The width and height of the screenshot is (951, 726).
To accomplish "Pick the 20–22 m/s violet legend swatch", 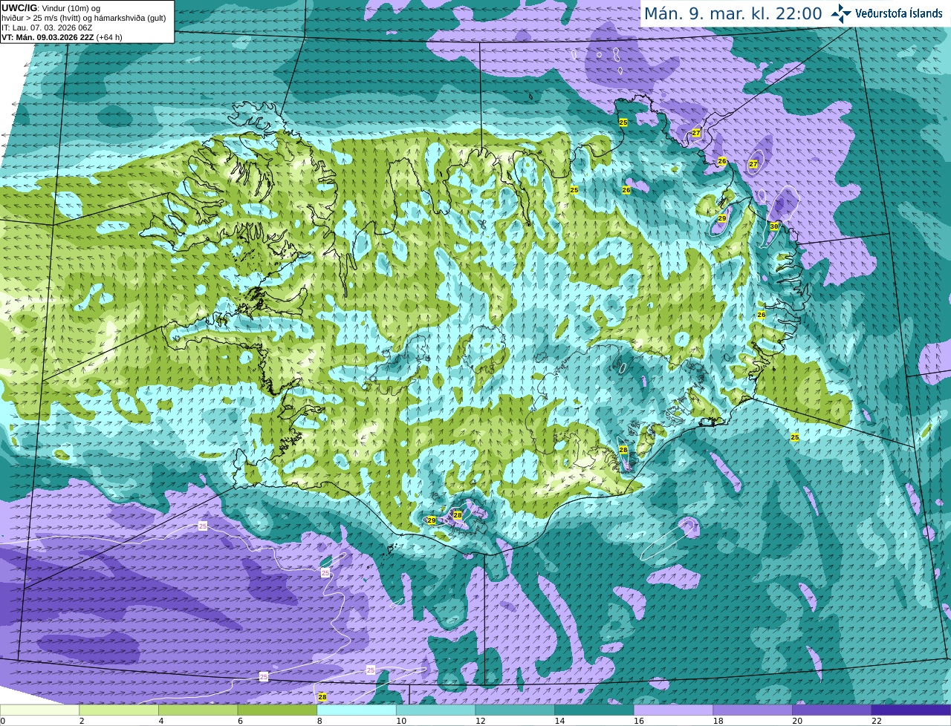I will tap(832, 710).
